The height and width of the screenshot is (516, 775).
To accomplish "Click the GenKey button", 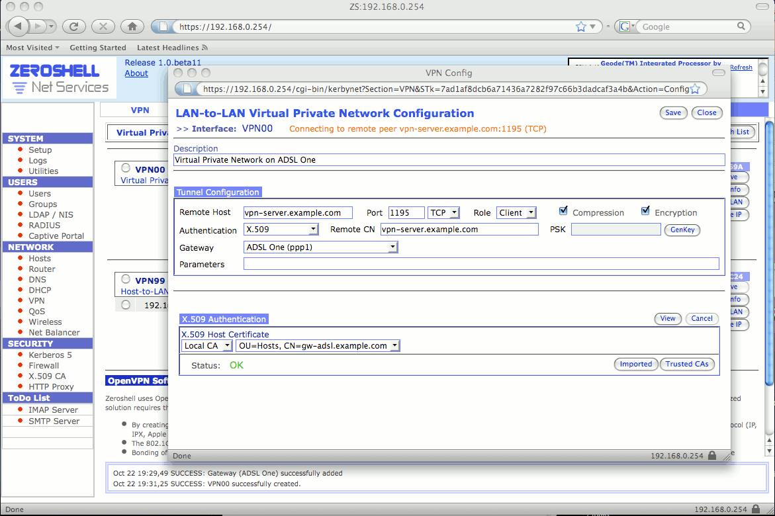I will (682, 230).
